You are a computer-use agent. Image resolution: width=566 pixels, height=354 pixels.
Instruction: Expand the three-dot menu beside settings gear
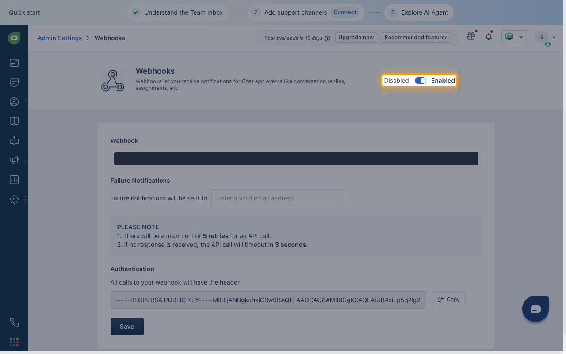[x=26, y=199]
